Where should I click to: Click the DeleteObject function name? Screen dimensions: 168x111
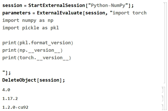[19, 80]
